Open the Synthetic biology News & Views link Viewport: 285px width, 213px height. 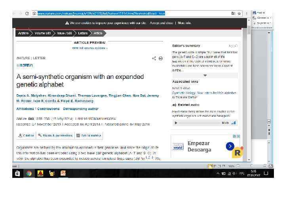(x=204, y=93)
